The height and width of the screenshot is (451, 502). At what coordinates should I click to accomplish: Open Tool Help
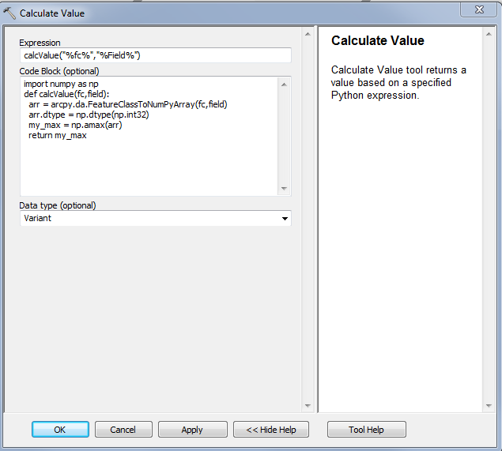coord(366,430)
